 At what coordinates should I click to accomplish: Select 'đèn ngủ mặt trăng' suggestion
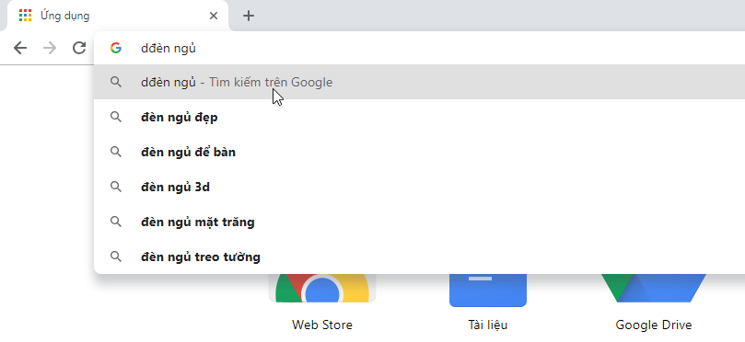click(420, 222)
